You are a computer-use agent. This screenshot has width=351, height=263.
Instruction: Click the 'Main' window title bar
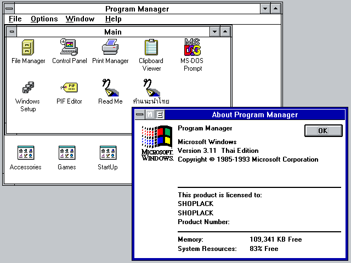click(113, 32)
